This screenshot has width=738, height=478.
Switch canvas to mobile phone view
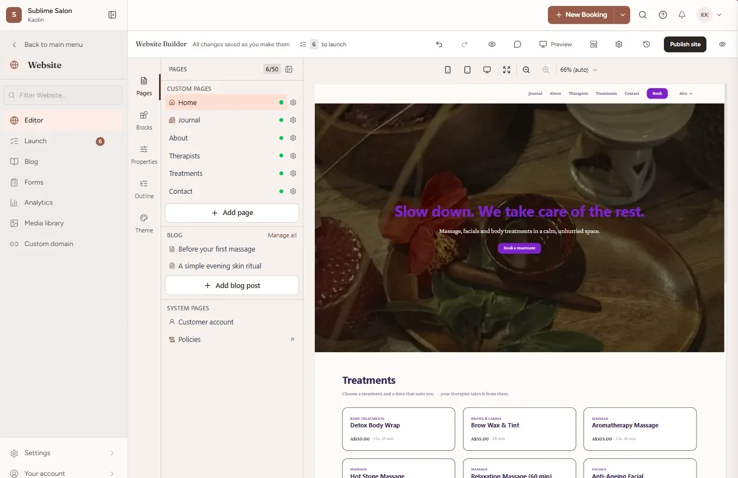tap(448, 70)
